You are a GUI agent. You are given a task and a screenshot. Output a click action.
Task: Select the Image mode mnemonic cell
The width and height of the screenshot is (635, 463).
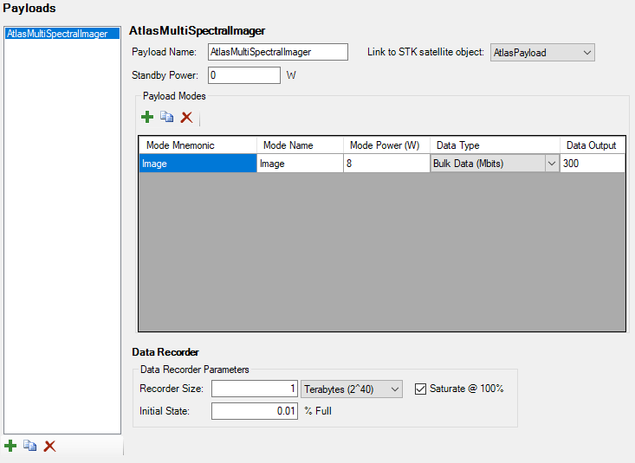198,164
